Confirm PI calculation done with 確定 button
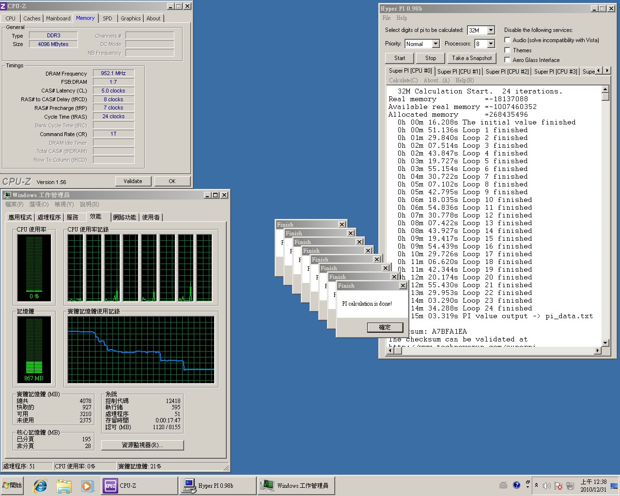620x496 pixels. point(385,327)
